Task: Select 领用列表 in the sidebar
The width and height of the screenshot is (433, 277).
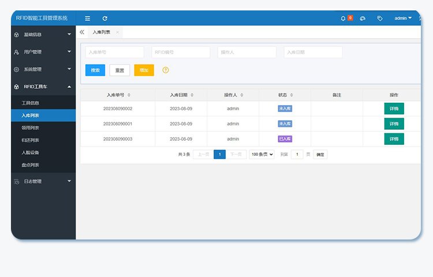Action: coord(31,128)
